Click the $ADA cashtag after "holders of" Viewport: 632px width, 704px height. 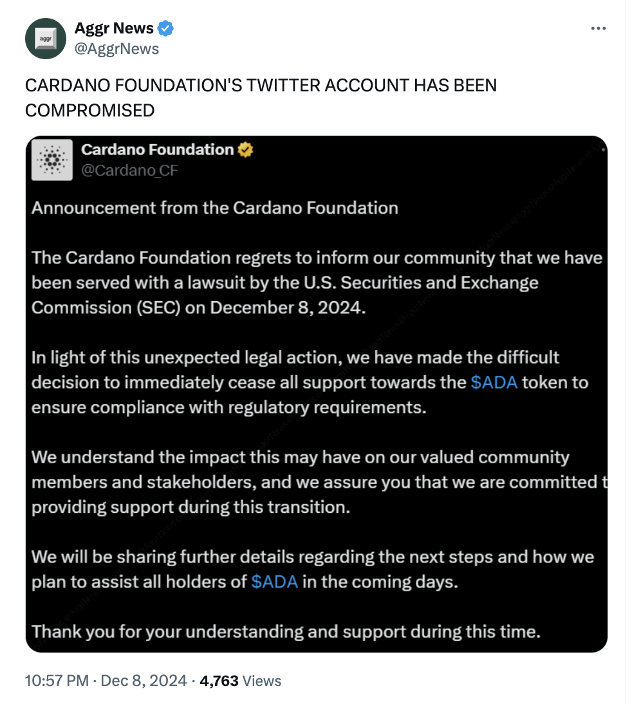tap(274, 582)
